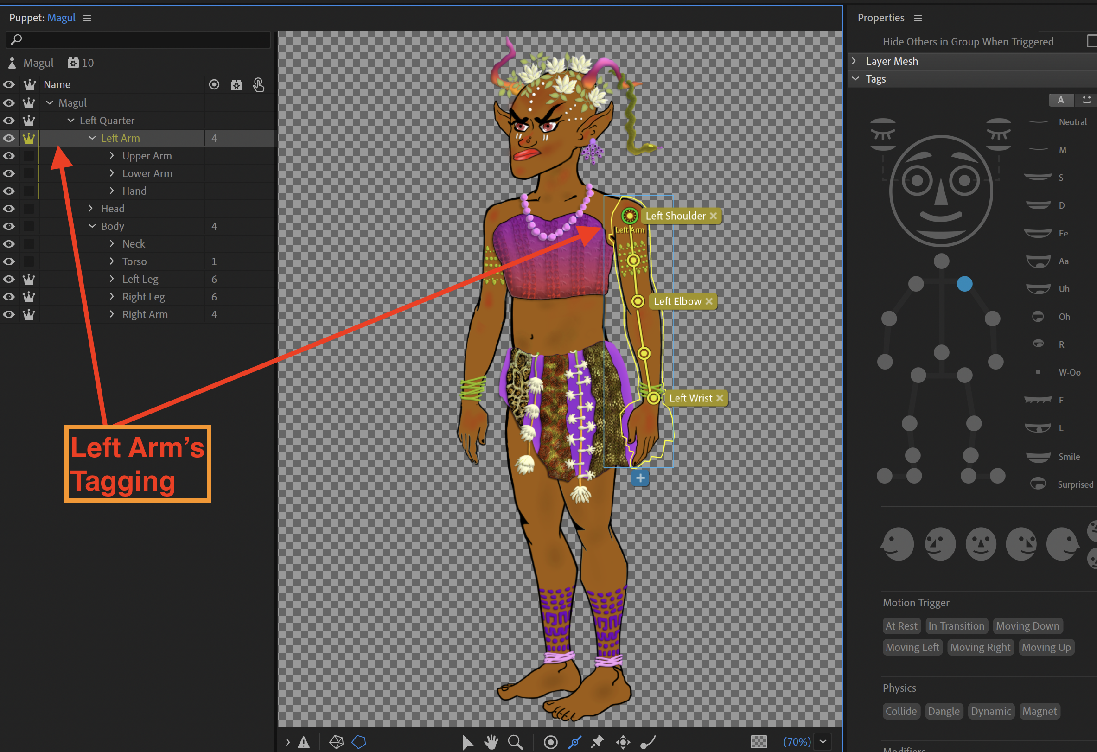
Task: Toggle the crown independence on Left Leg
Action: (29, 279)
